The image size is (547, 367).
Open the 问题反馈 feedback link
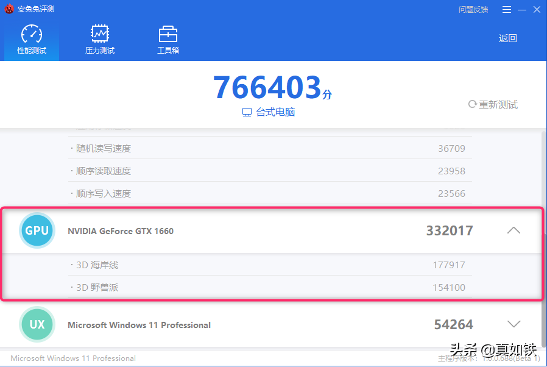473,9
